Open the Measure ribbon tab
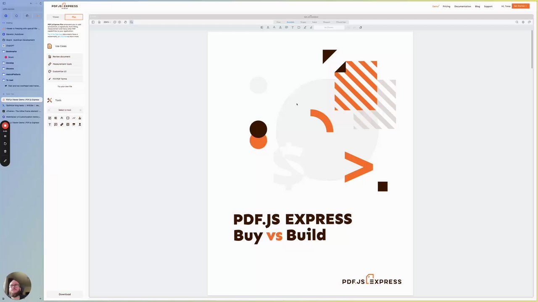This screenshot has height=302, width=538. click(x=327, y=22)
